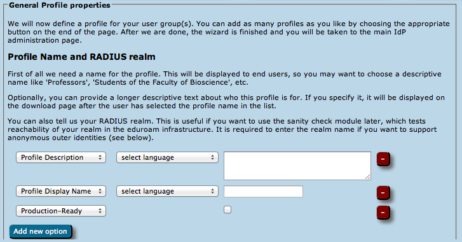Choose a language for Profile Description
The height and width of the screenshot is (242, 462).
[x=167, y=157]
